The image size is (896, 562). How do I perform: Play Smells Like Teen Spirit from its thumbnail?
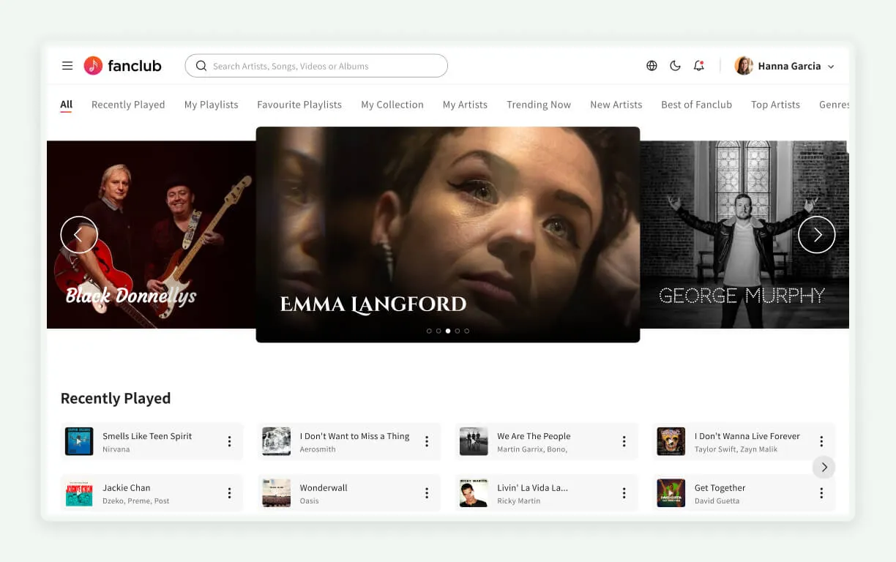tap(79, 441)
